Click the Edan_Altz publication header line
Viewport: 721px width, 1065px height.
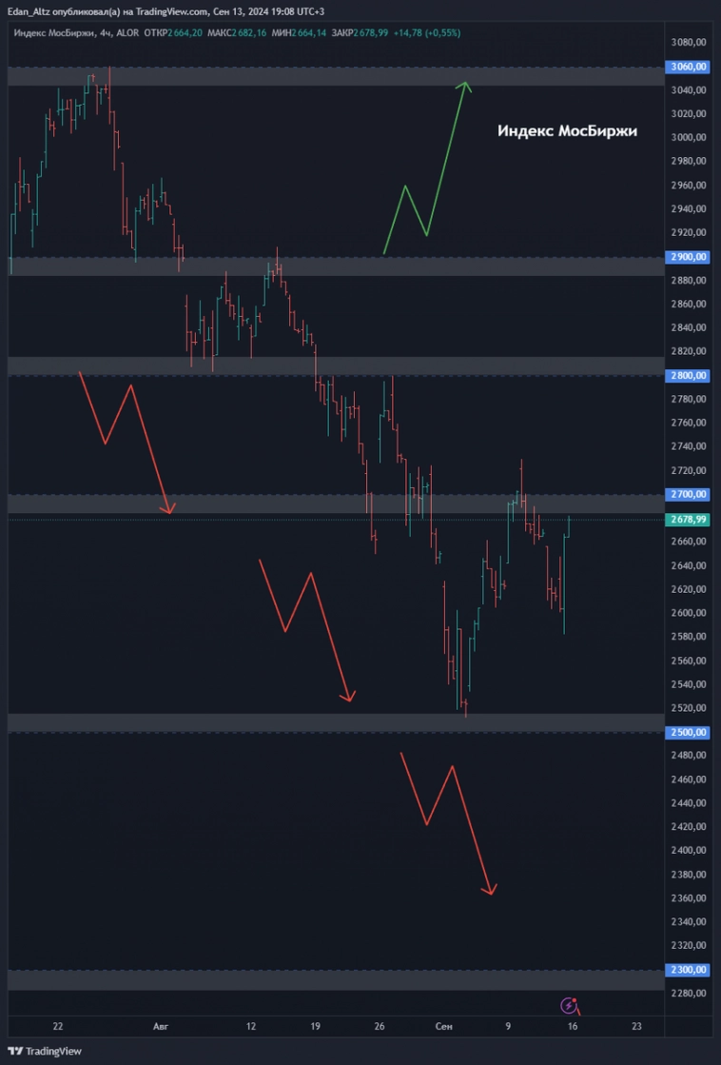[x=166, y=11]
